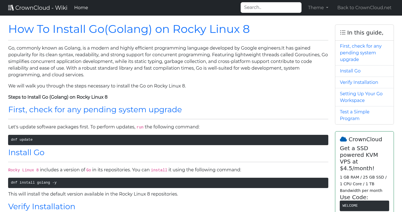Open the "Back to CrownCloud.net" link
The width and height of the screenshot is (402, 212).
point(364,8)
